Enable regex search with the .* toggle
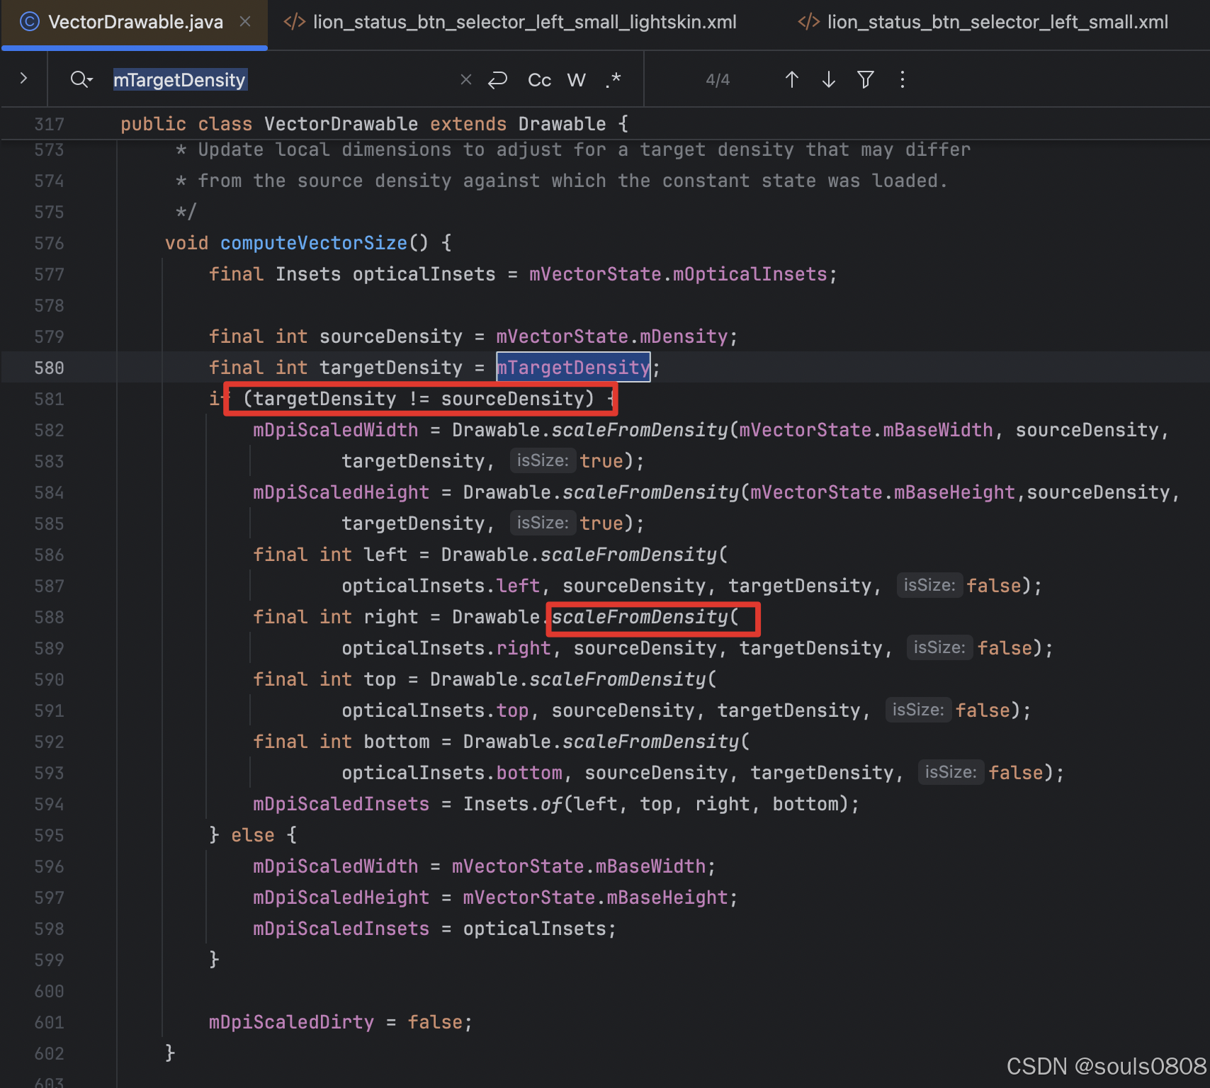1210x1088 pixels. tap(614, 79)
